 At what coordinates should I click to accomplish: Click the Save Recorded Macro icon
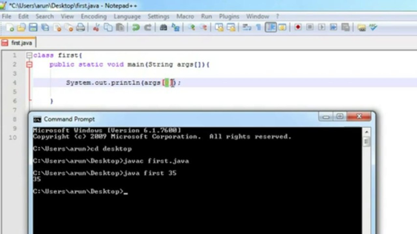point(345,27)
